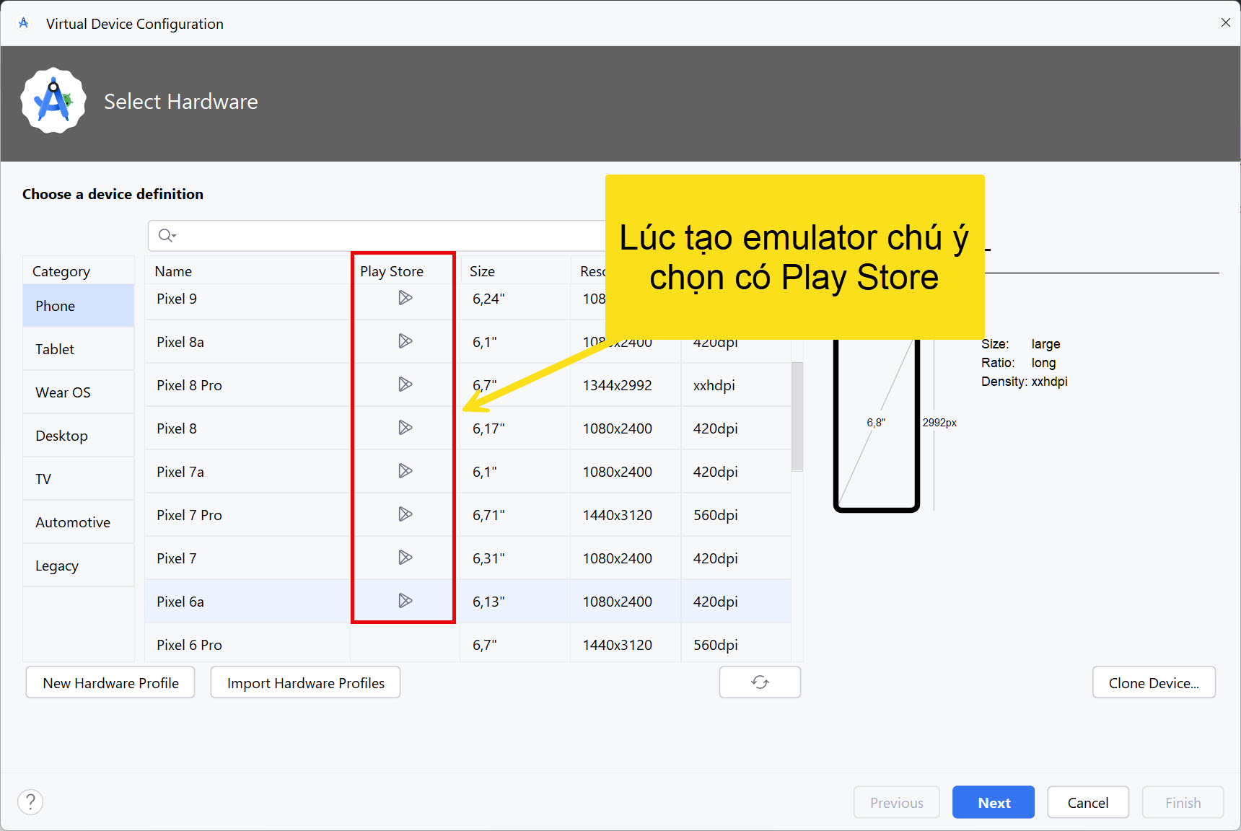Viewport: 1241px width, 831px height.
Task: Select the Legacy category
Action: 79,566
